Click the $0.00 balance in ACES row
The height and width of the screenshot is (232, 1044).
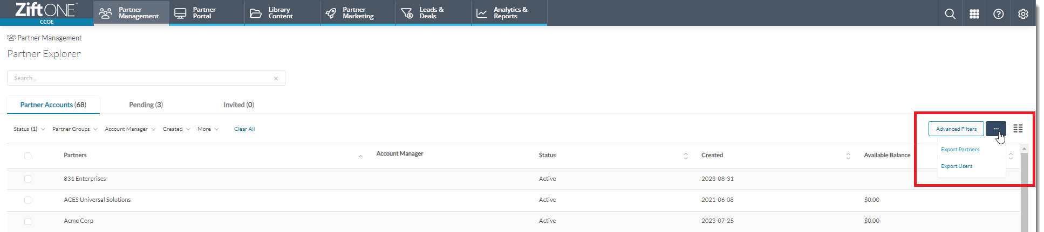click(x=871, y=200)
